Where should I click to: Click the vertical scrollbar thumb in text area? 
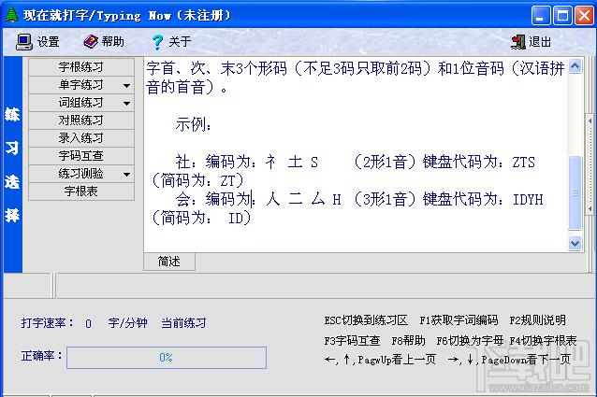point(575,192)
